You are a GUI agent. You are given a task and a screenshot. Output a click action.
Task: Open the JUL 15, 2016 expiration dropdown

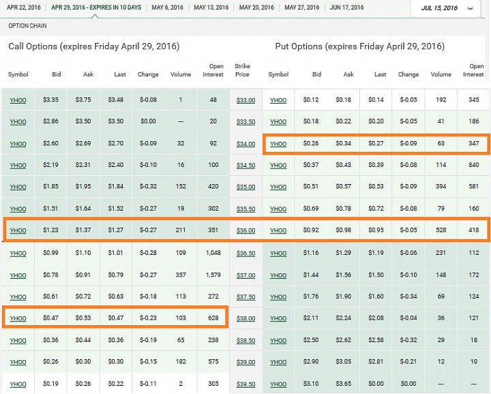(445, 8)
